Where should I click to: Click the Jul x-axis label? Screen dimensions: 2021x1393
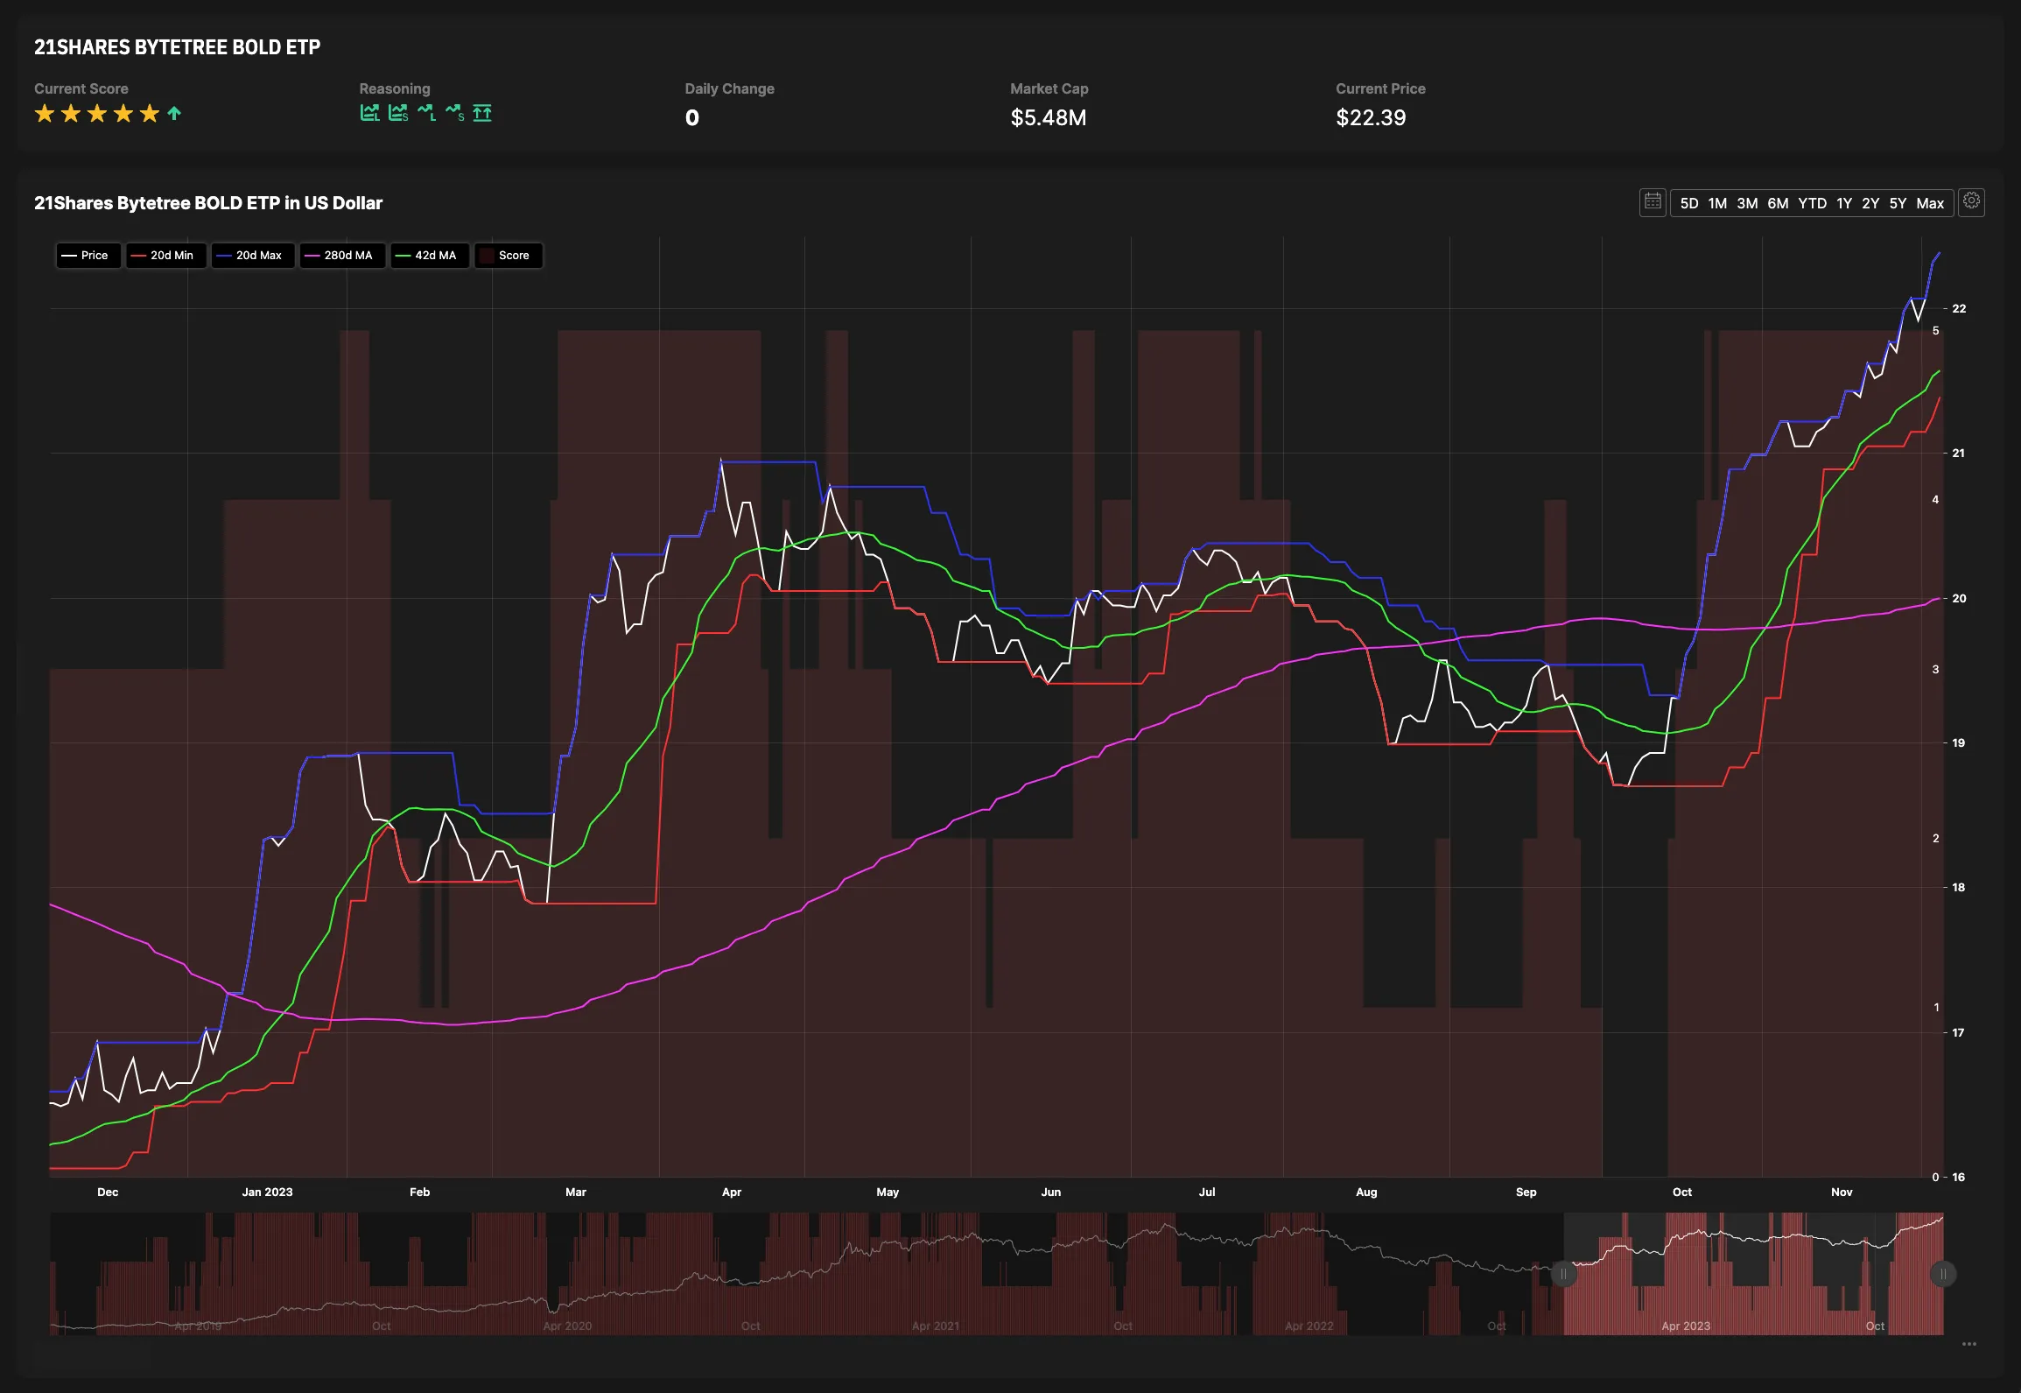pos(1207,1192)
